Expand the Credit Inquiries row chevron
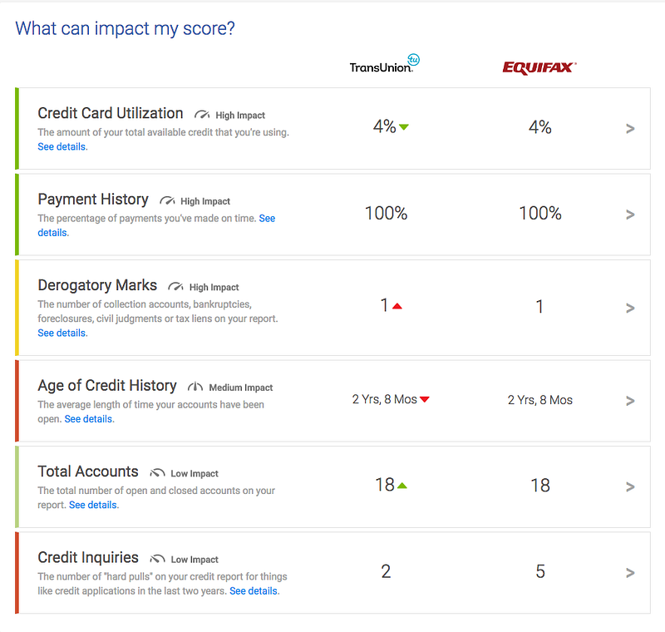 [x=630, y=573]
